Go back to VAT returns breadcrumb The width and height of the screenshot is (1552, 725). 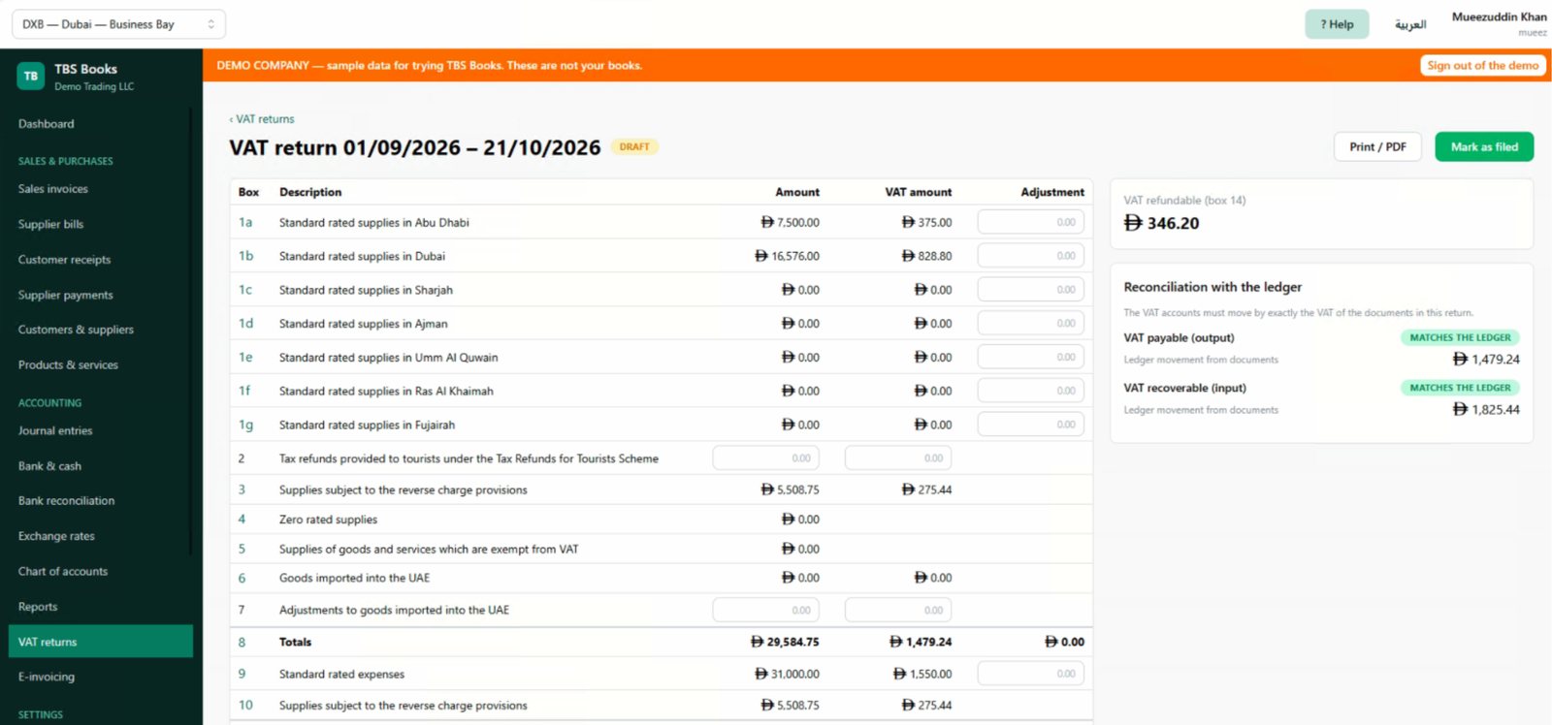262,119
